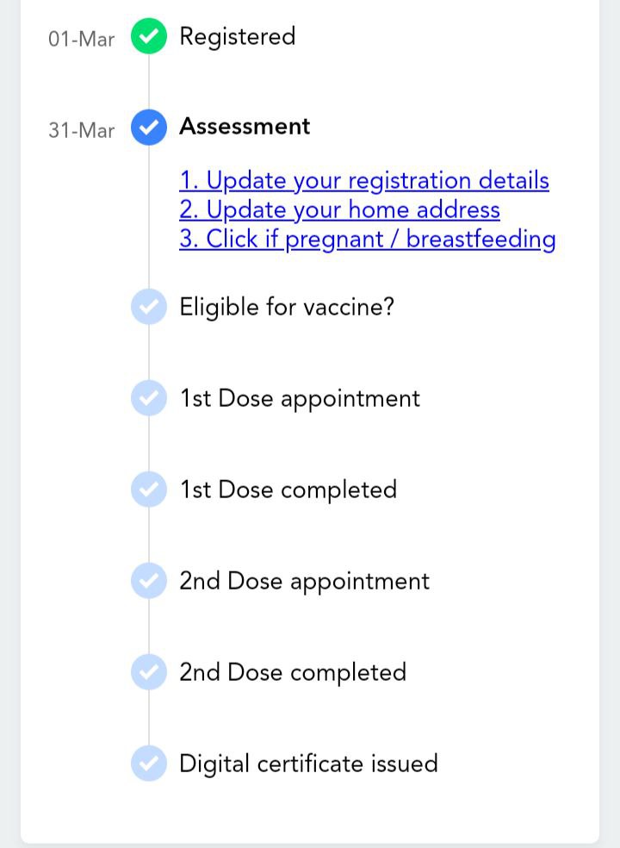620x848 pixels.
Task: Click the Digital certificate issued step icon
Action: coord(149,764)
